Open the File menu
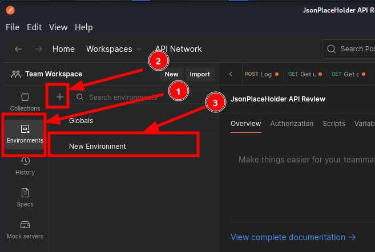This screenshot has height=252, width=375. click(13, 27)
